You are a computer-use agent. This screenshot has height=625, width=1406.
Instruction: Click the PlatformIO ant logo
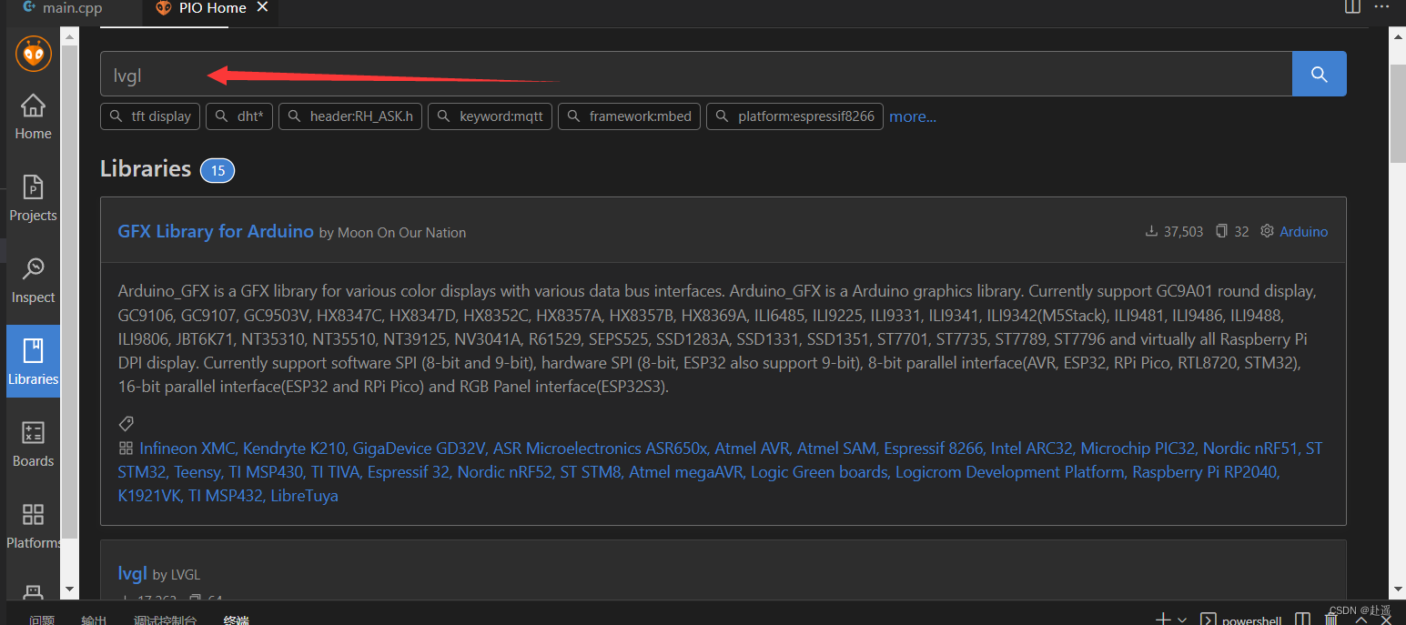tap(33, 55)
